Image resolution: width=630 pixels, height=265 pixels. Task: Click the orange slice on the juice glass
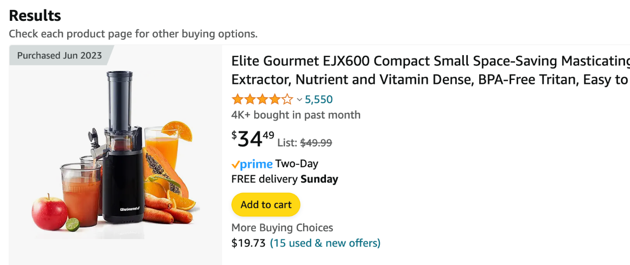click(179, 130)
